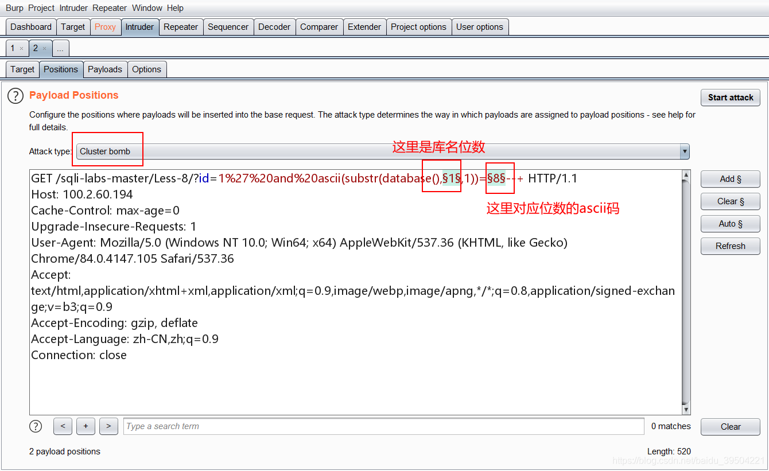Go to previous search match
This screenshot has height=471, width=769.
pyautogui.click(x=63, y=426)
